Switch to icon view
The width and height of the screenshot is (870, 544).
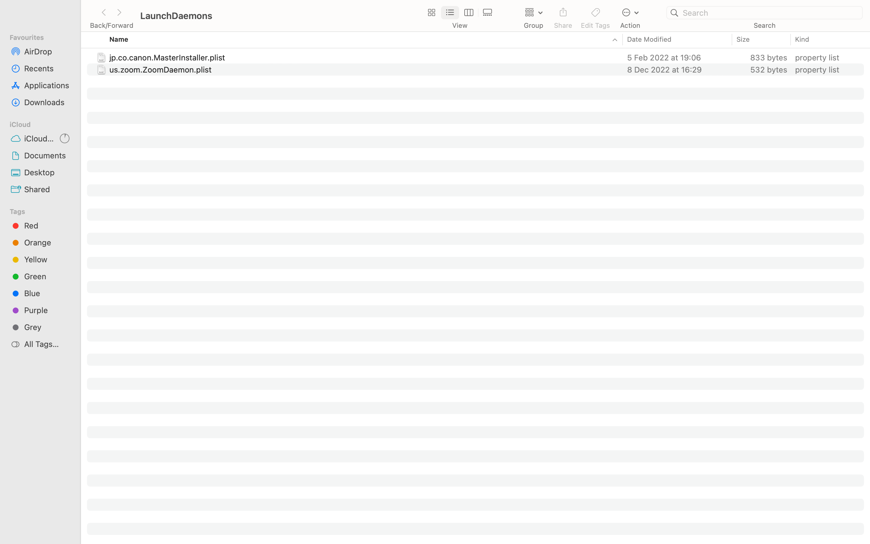pyautogui.click(x=431, y=13)
